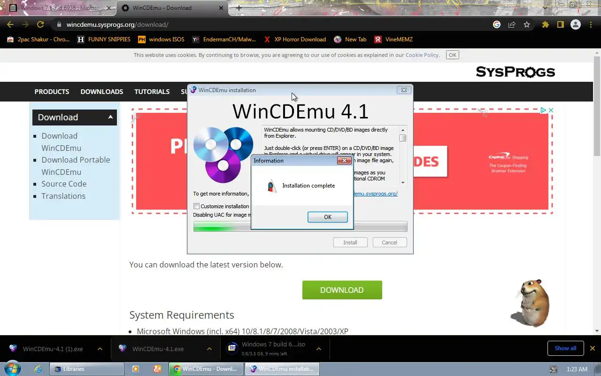Open the Windows Start orb
The height and width of the screenshot is (376, 601).
click(x=13, y=369)
